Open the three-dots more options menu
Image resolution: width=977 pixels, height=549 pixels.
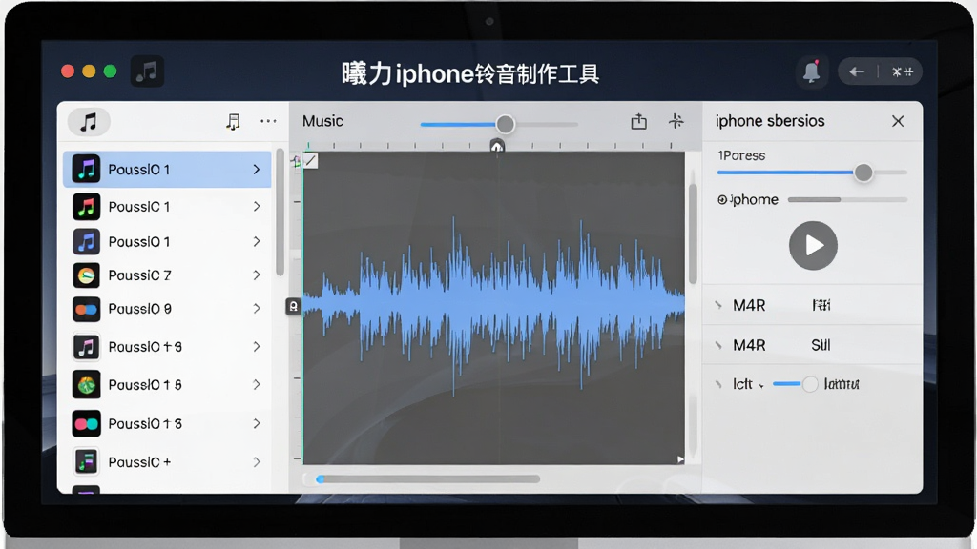tap(268, 121)
